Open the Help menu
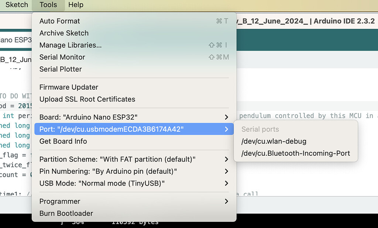Viewport: 378px width, 228px height. pyautogui.click(x=76, y=5)
